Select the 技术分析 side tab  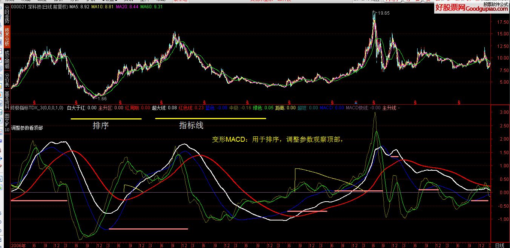pos(7,37)
